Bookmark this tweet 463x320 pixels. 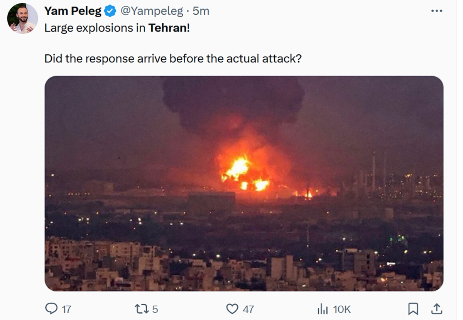[x=413, y=309]
